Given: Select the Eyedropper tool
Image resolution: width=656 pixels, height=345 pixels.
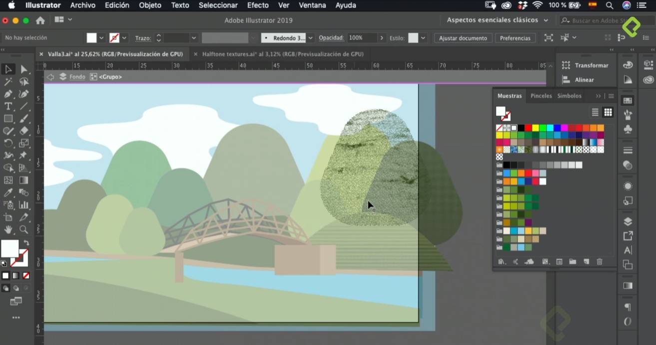Looking at the screenshot, I should click(8, 192).
